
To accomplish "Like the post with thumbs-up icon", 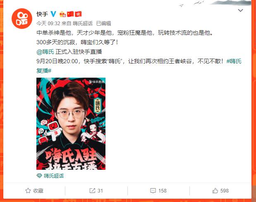I will (215, 190).
